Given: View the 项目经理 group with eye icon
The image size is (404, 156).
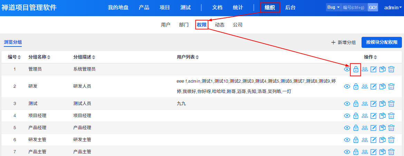Looking at the screenshot, I should point(347,116).
